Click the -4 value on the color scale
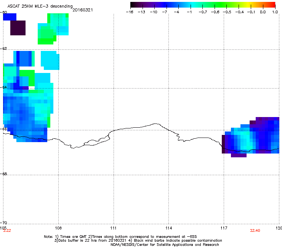 pos(176,12)
